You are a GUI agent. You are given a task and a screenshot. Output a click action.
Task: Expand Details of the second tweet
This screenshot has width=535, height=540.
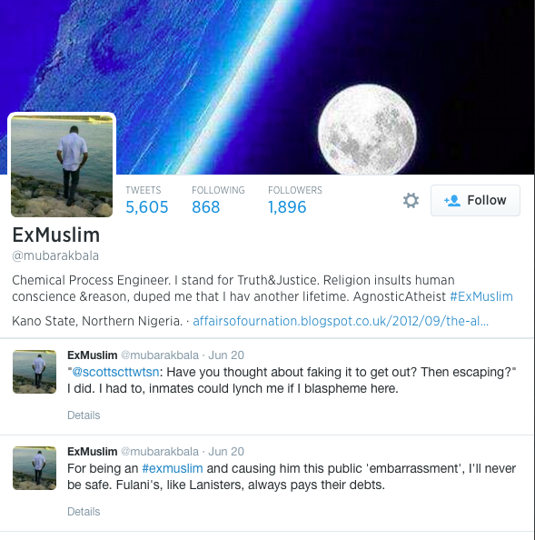tap(84, 512)
